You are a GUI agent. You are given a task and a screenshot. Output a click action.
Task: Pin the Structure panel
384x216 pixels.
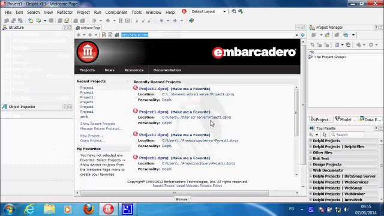click(x=65, y=28)
